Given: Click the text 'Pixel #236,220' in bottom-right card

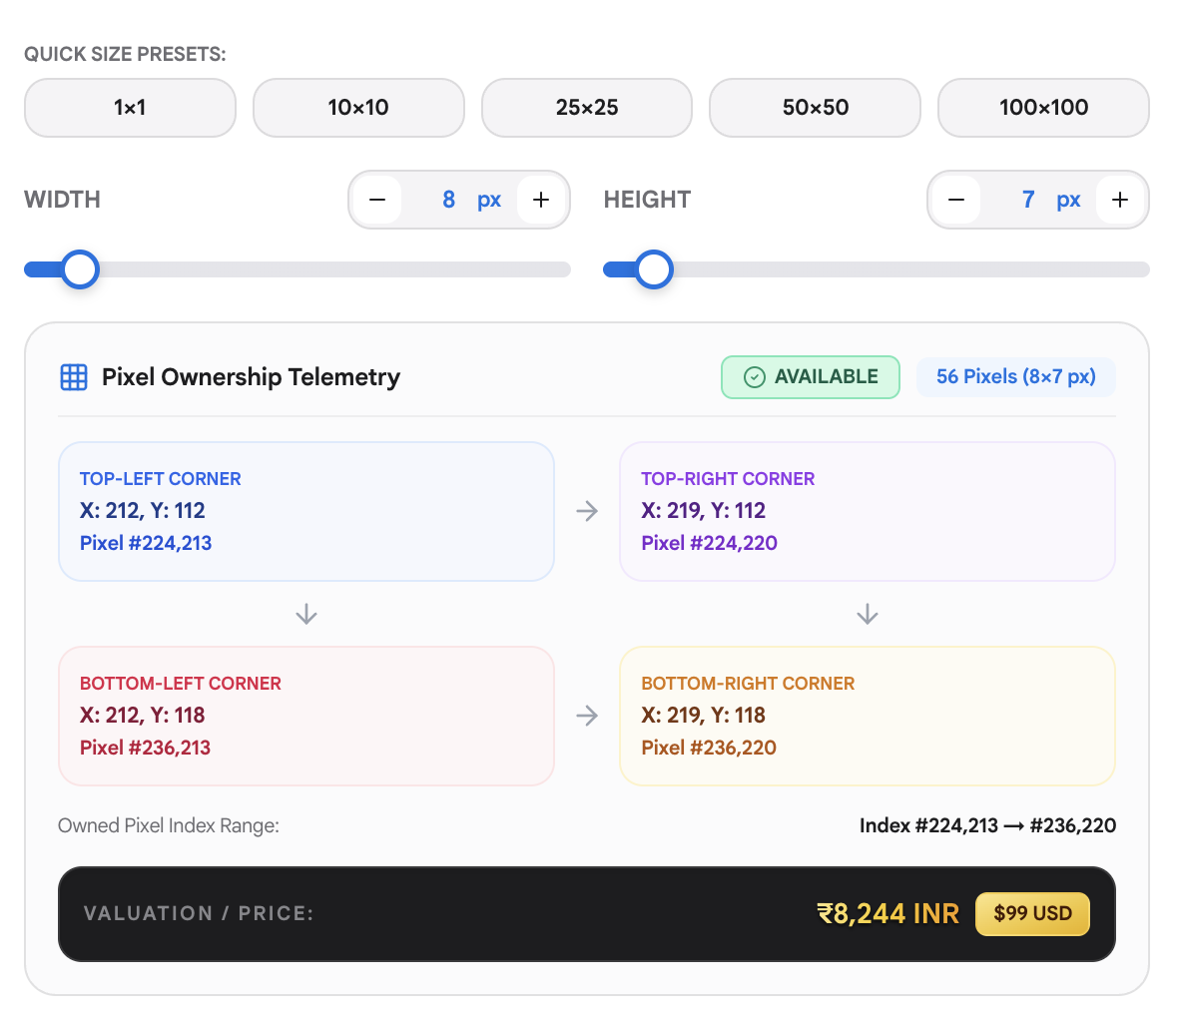Looking at the screenshot, I should 709,748.
